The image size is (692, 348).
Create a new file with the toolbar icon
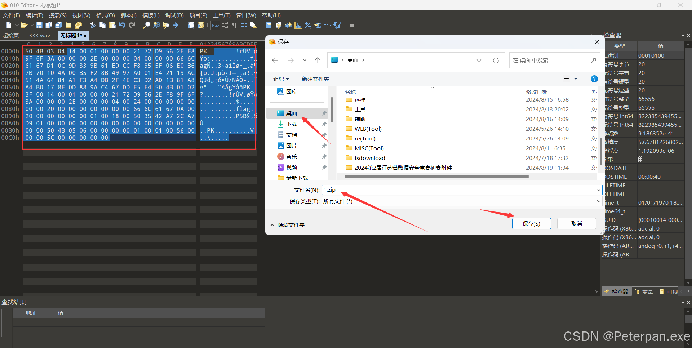9,25
